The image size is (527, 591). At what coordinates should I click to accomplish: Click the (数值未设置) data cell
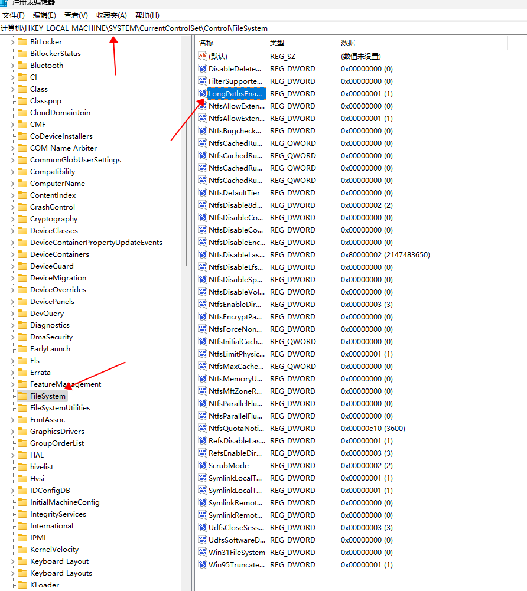(x=360, y=56)
